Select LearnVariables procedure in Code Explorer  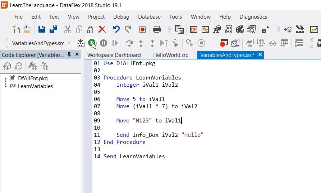[35, 86]
